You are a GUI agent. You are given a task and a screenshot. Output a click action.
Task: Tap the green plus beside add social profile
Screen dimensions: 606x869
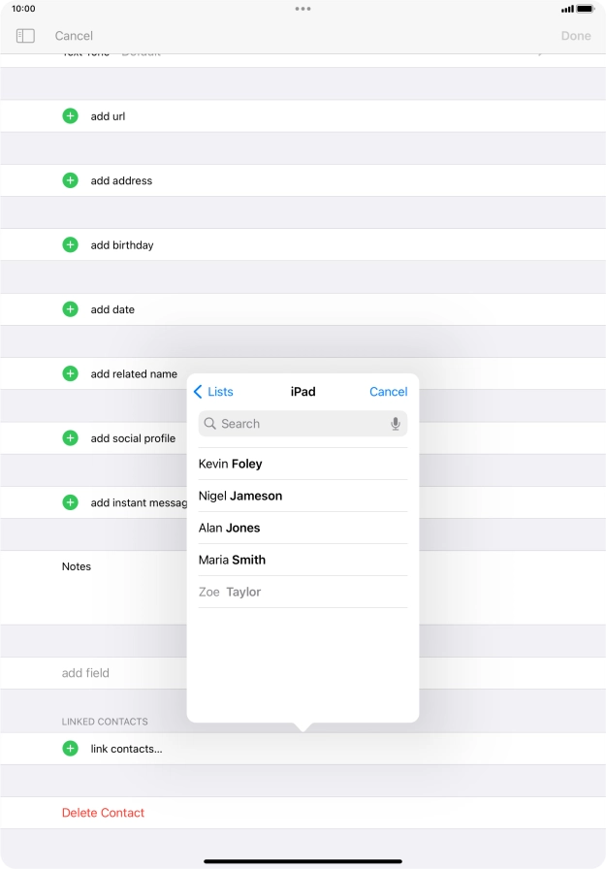(x=70, y=438)
